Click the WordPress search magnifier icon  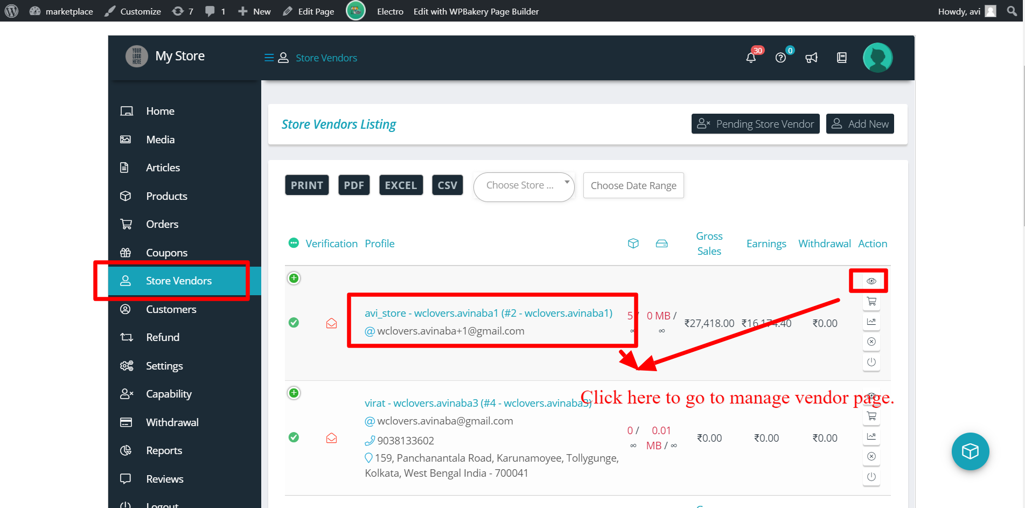pyautogui.click(x=1012, y=11)
